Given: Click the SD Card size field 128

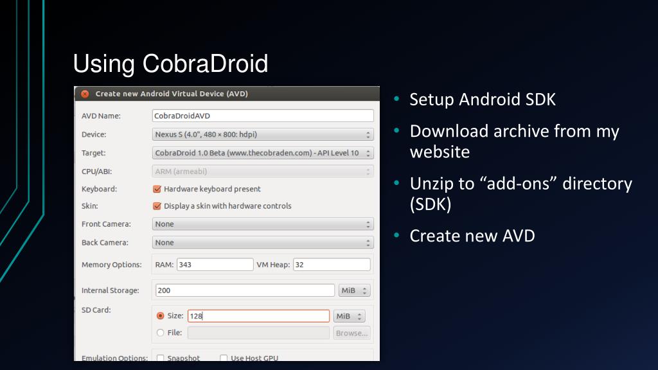Looking at the screenshot, I should pyautogui.click(x=258, y=316).
